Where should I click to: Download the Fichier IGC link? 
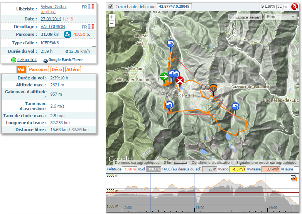[27, 60]
